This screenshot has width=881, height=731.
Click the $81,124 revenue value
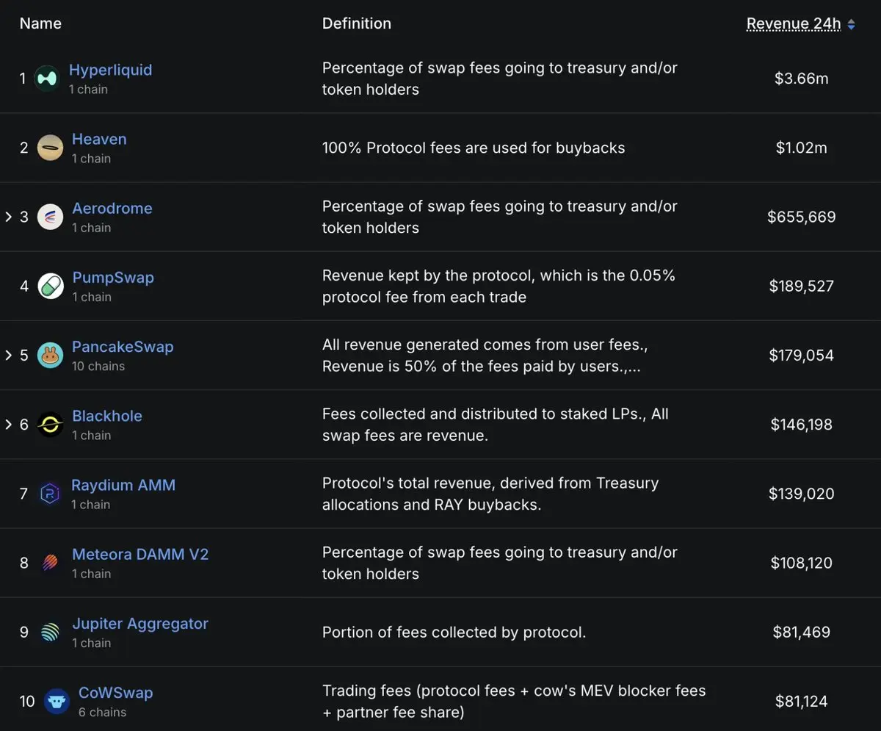pos(802,702)
